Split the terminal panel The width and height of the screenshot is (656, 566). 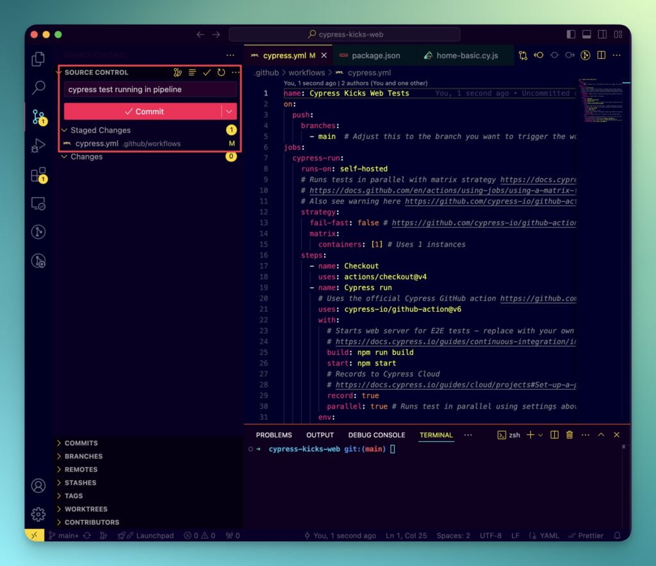[554, 435]
